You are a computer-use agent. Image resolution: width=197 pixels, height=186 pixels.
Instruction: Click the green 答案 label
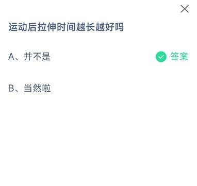pyautogui.click(x=179, y=56)
